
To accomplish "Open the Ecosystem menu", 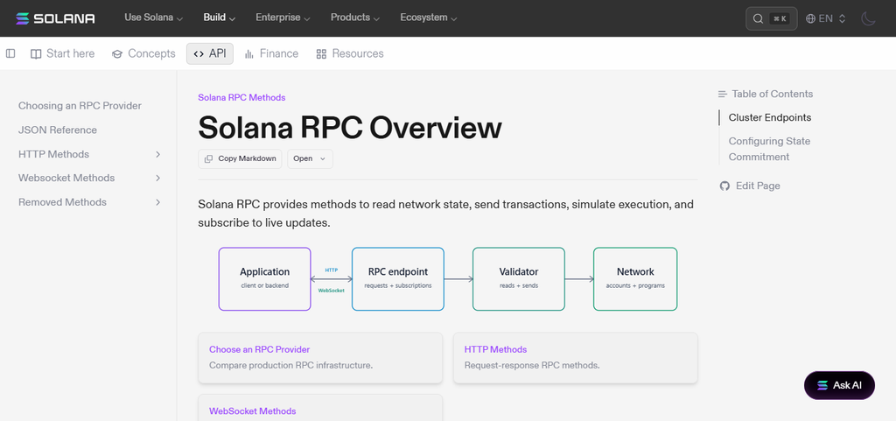I will coord(429,18).
